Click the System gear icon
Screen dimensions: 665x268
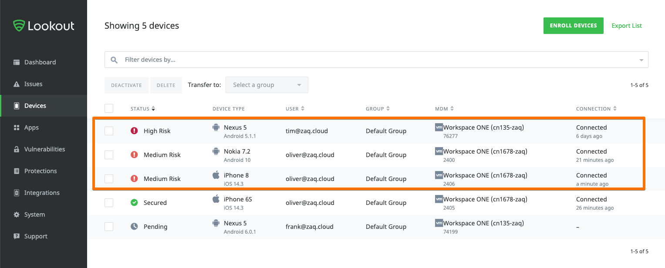[17, 214]
